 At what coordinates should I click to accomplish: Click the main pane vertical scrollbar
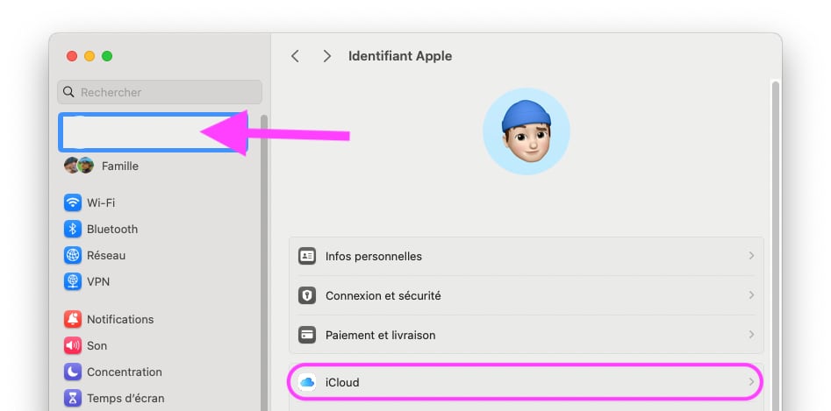[776, 245]
